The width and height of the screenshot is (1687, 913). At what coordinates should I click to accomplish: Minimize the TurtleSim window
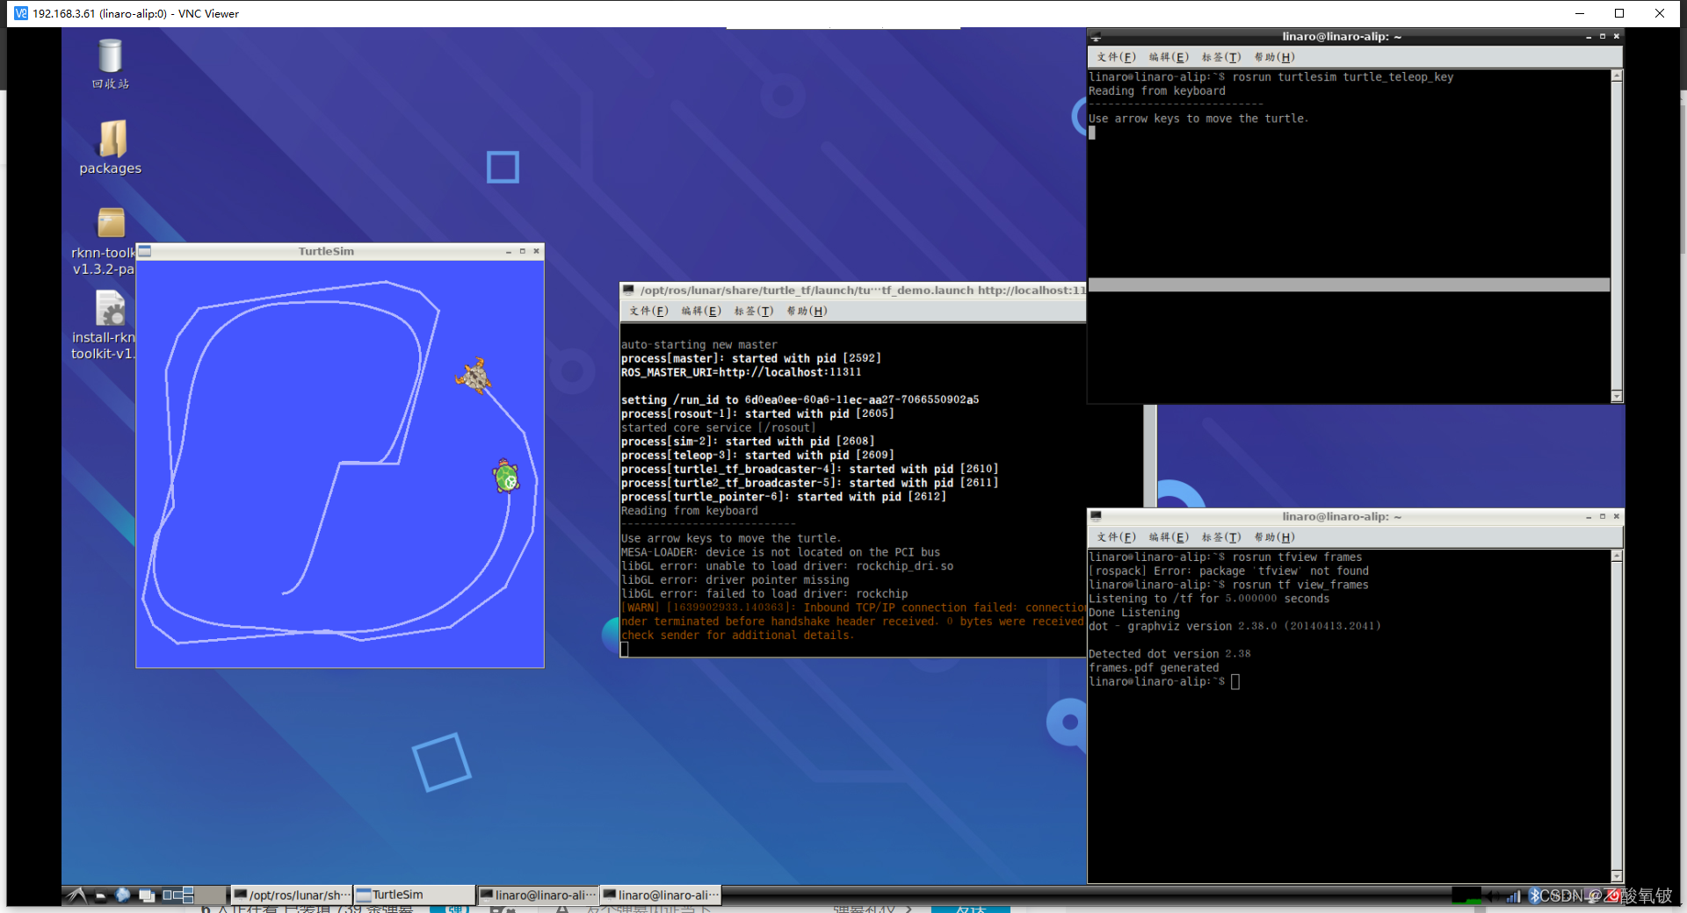[508, 251]
